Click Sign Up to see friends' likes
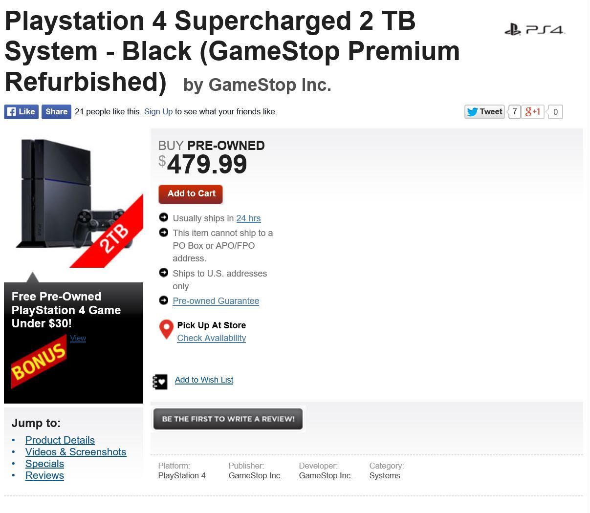Image resolution: width=590 pixels, height=513 pixels. tap(158, 111)
